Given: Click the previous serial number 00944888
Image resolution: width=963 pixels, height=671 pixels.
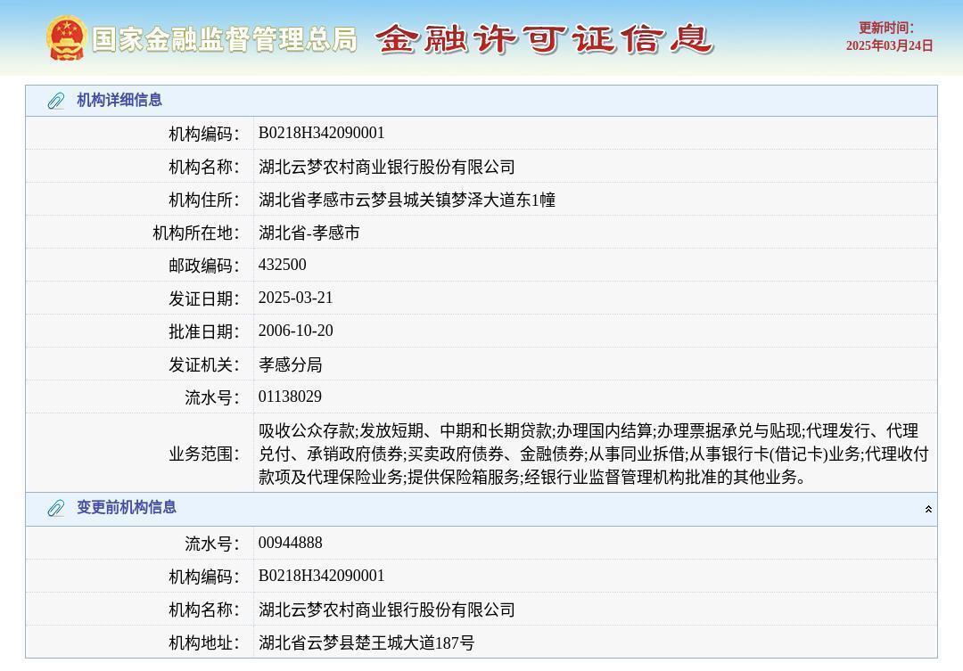Looking at the screenshot, I should tap(290, 542).
